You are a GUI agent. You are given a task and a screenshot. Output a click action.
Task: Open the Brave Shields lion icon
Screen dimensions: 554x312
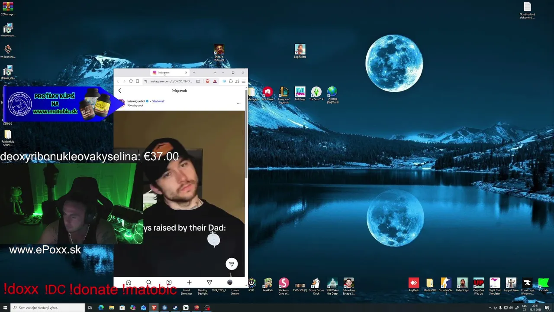coord(207,81)
